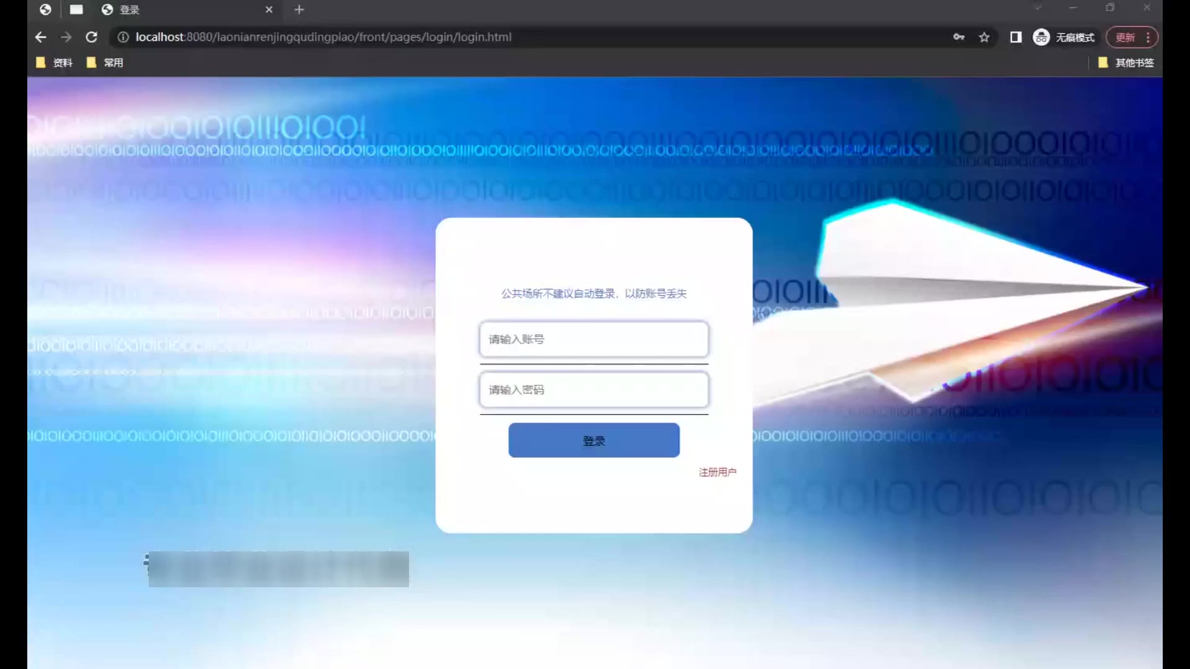
Task: Click the 注册用户 register link
Action: (717, 472)
